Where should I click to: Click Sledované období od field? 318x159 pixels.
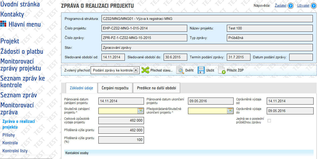pos(113,57)
